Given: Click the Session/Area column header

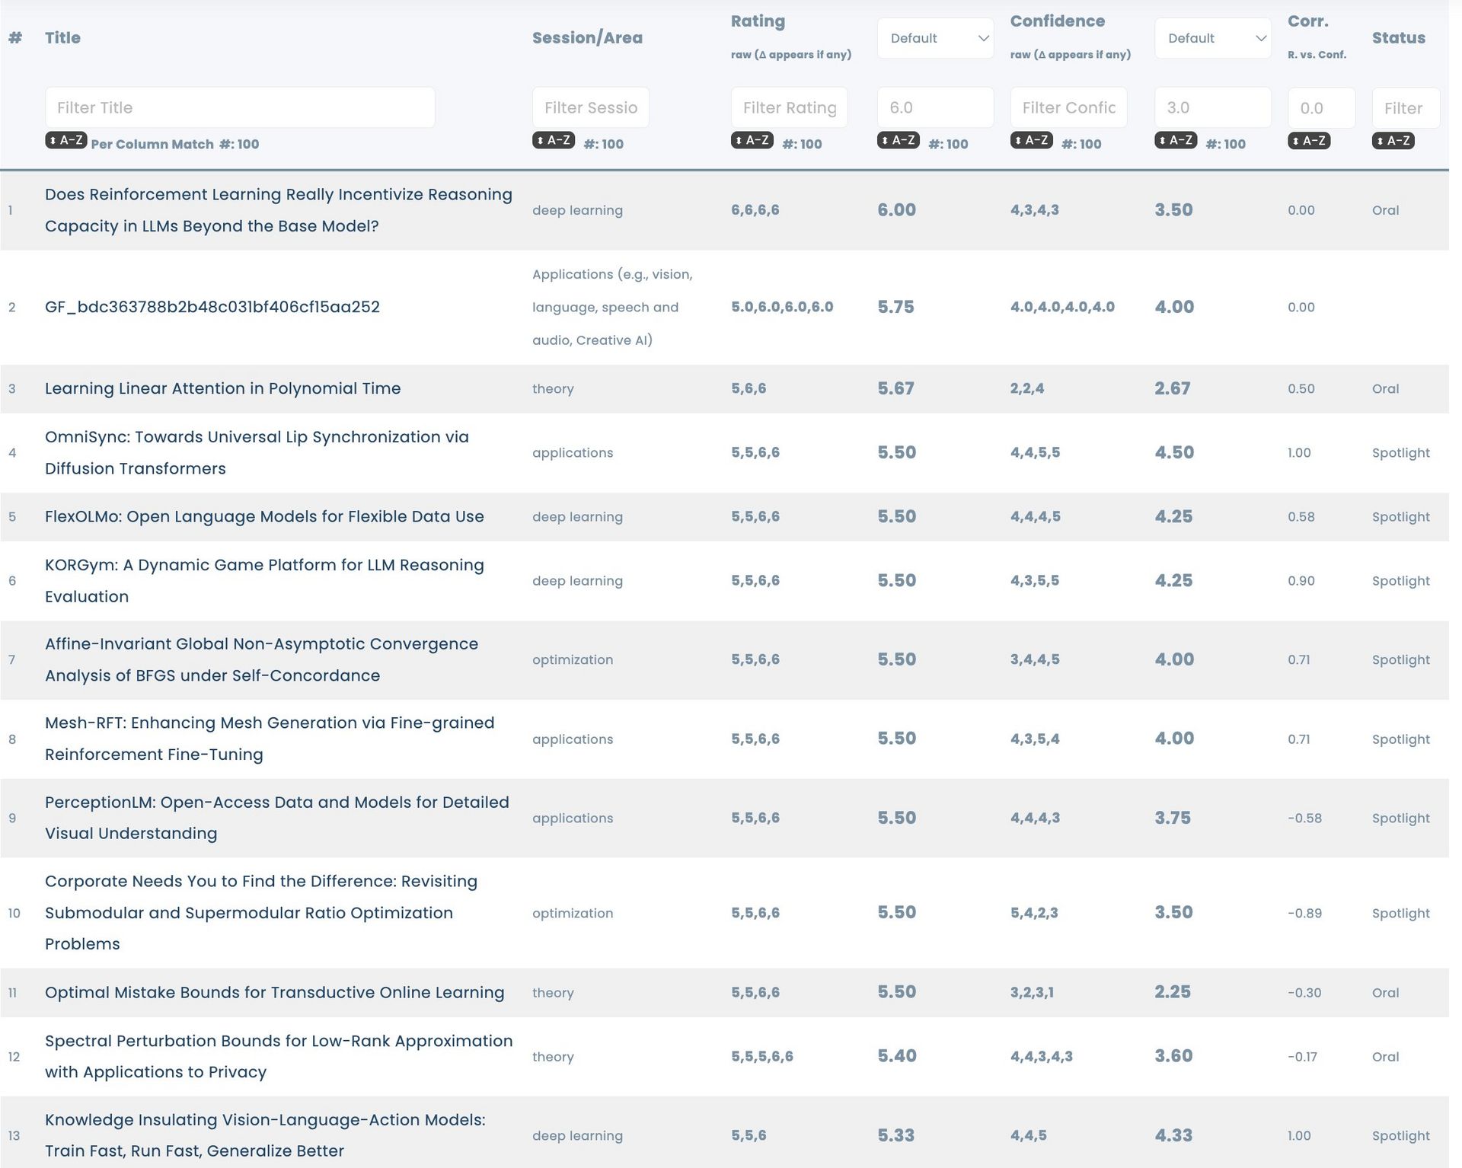Looking at the screenshot, I should pos(587,38).
